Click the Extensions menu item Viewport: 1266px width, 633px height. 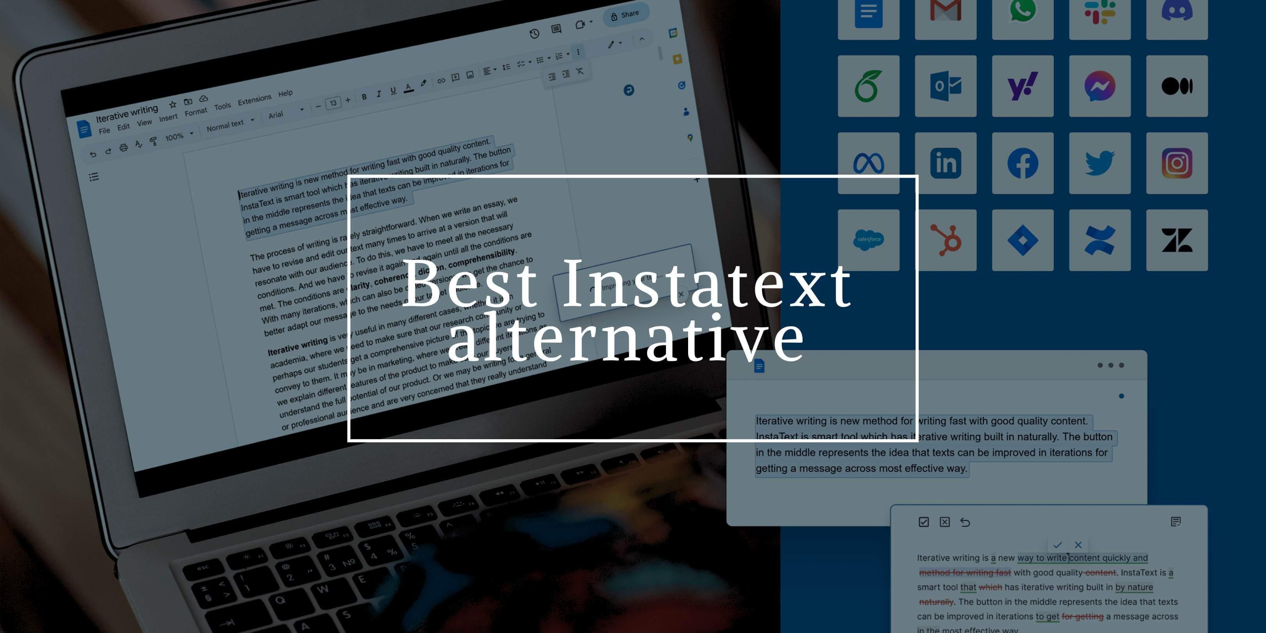click(x=254, y=99)
